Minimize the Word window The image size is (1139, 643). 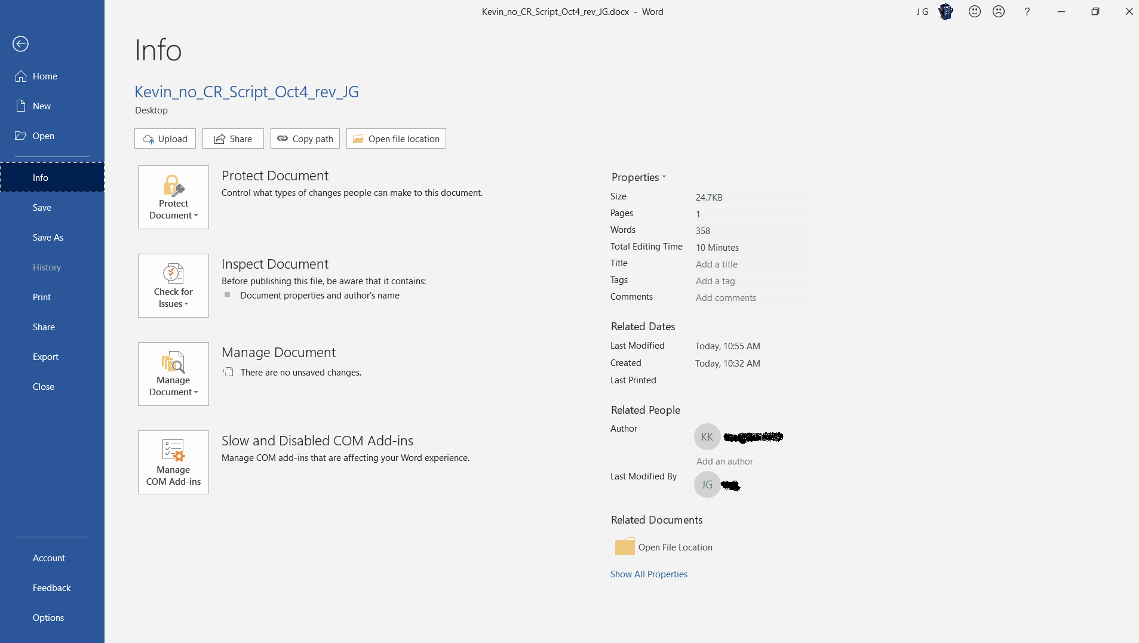tap(1061, 11)
